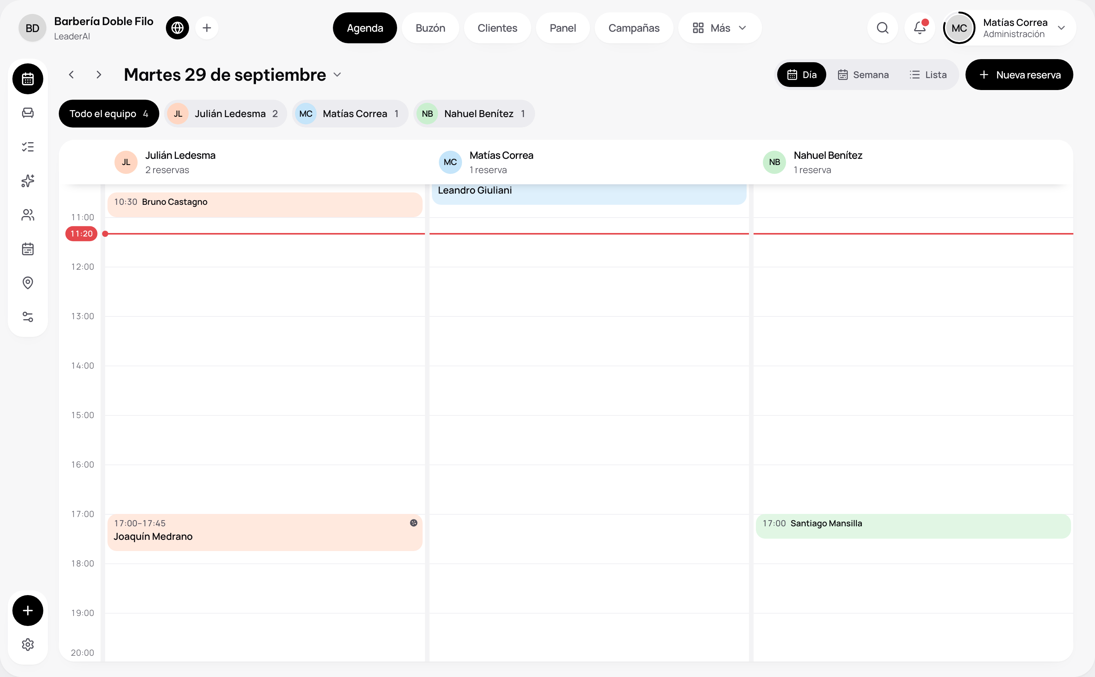Open the clients people sidebar icon
The width and height of the screenshot is (1095, 677).
click(28, 215)
